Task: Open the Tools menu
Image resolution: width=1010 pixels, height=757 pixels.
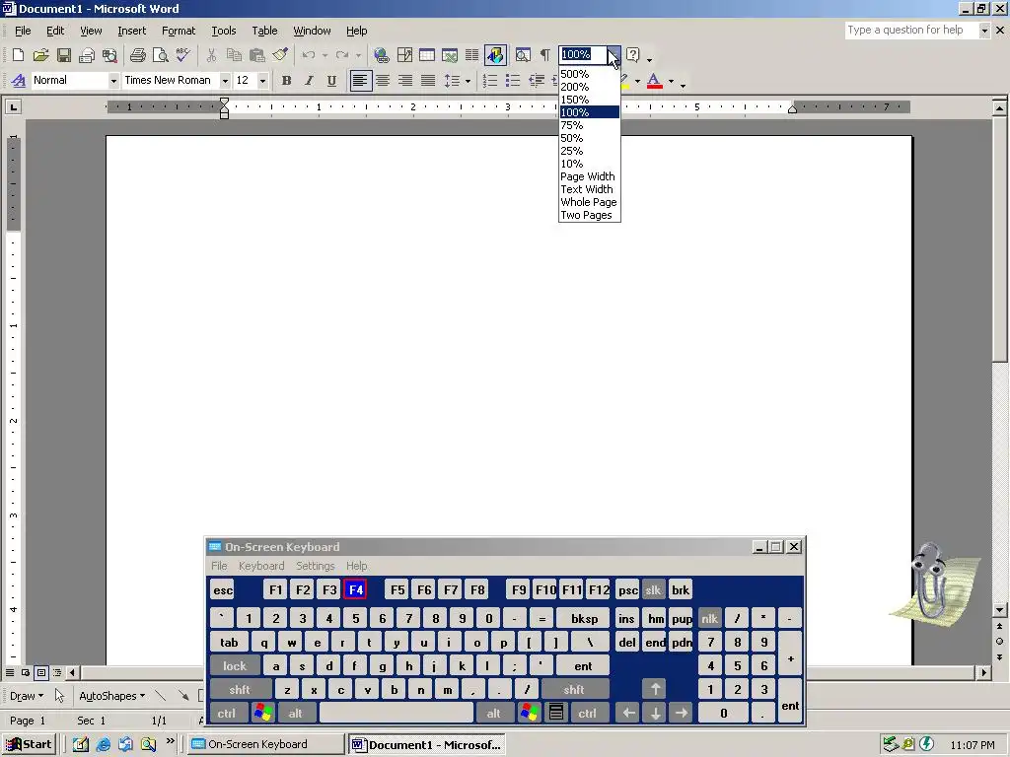Action: click(x=224, y=31)
